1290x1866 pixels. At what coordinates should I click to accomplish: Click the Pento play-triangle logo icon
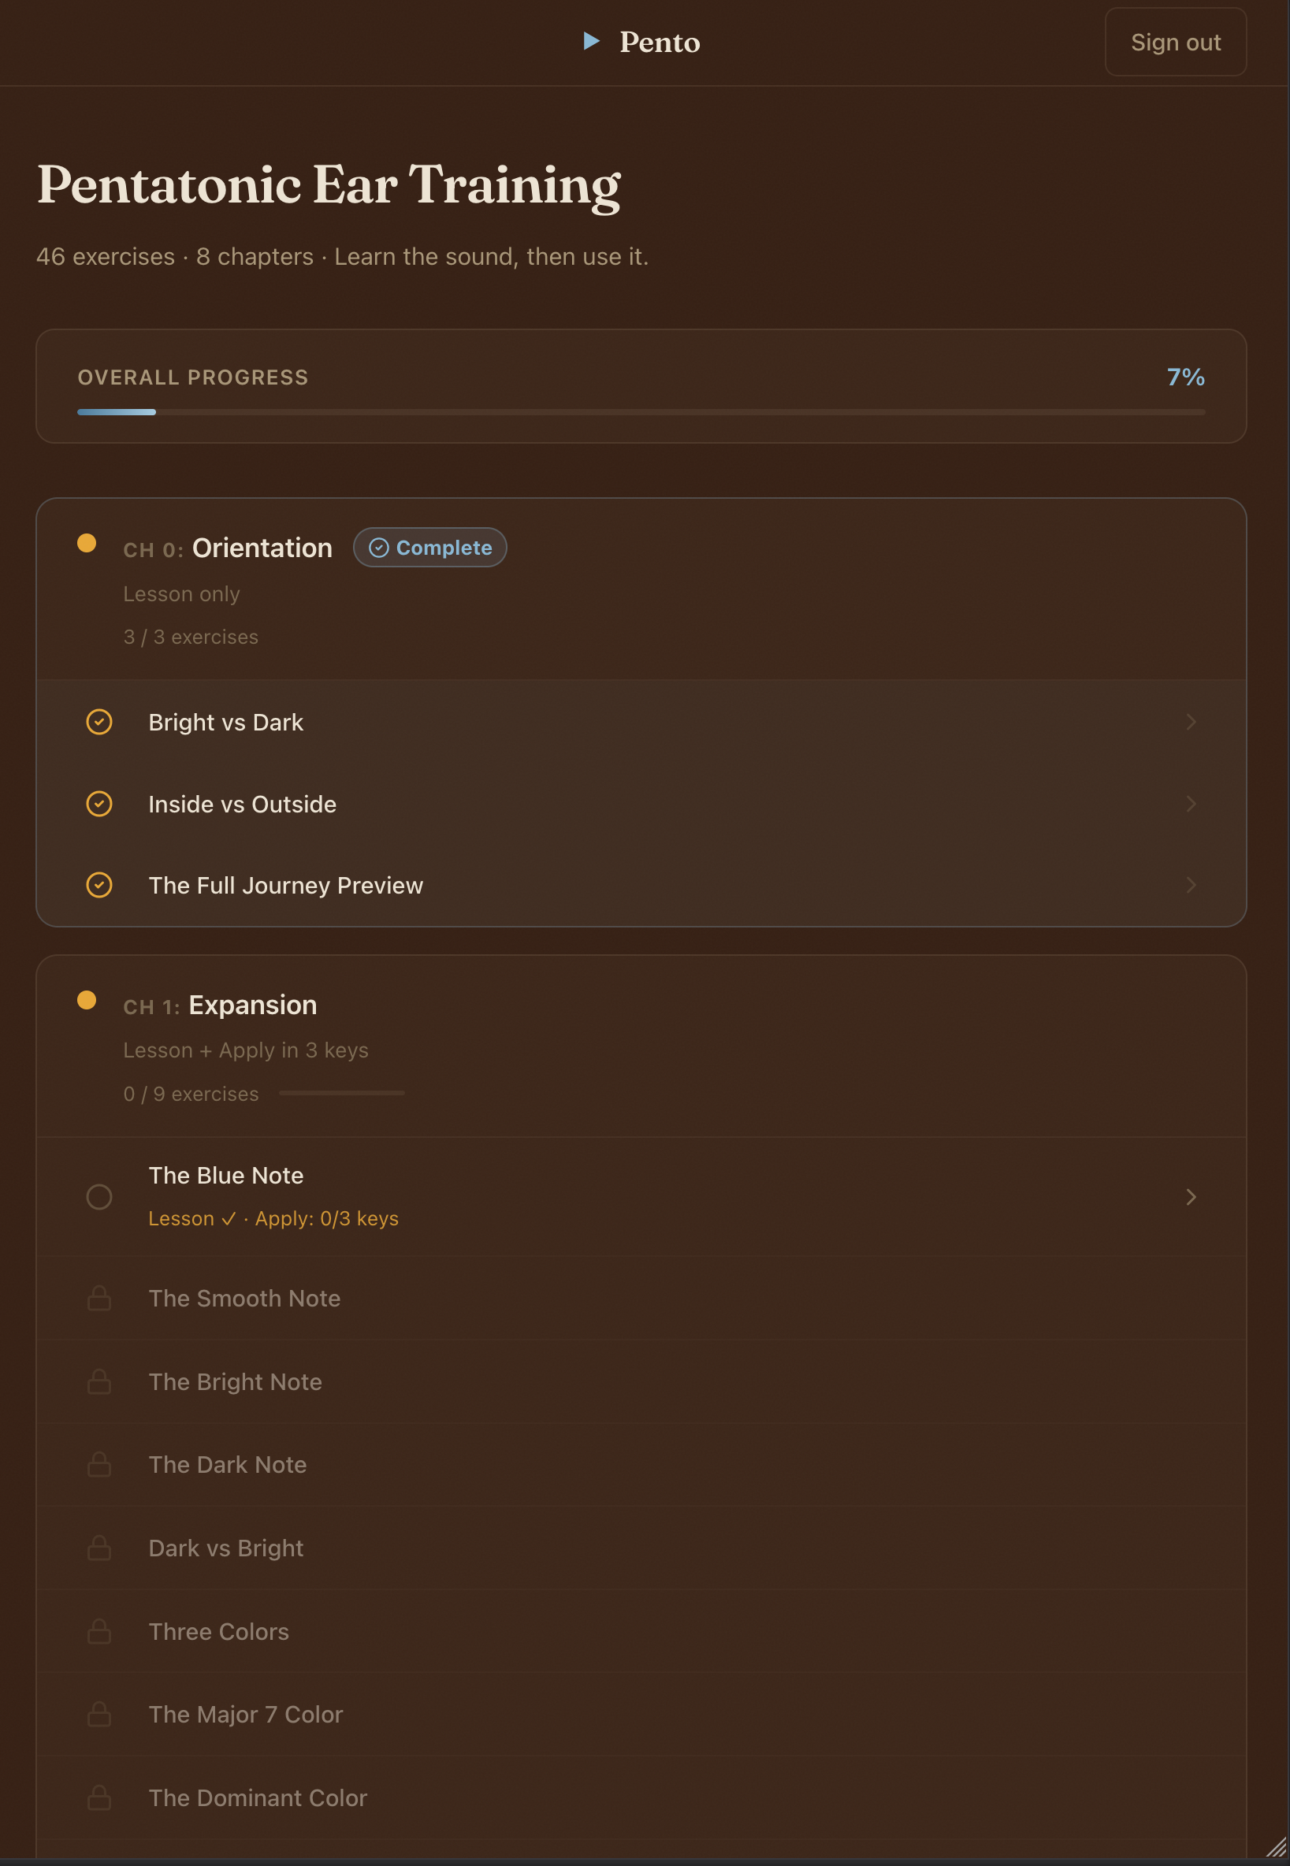click(592, 40)
